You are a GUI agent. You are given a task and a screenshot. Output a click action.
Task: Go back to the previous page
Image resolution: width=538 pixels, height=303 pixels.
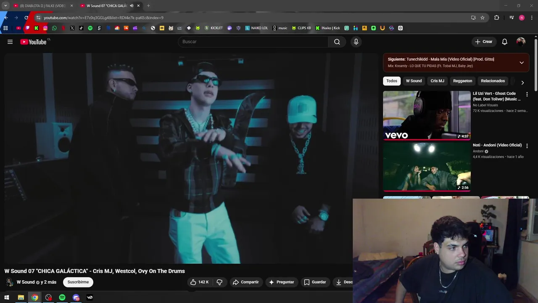pyautogui.click(x=6, y=18)
